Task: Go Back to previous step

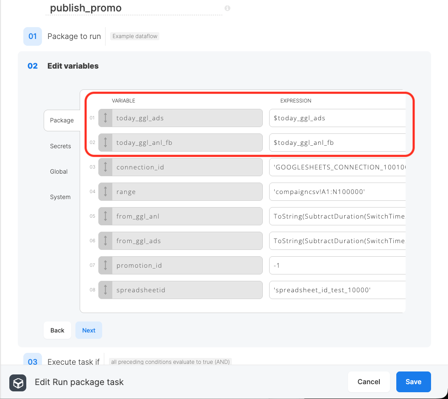Action: point(57,330)
